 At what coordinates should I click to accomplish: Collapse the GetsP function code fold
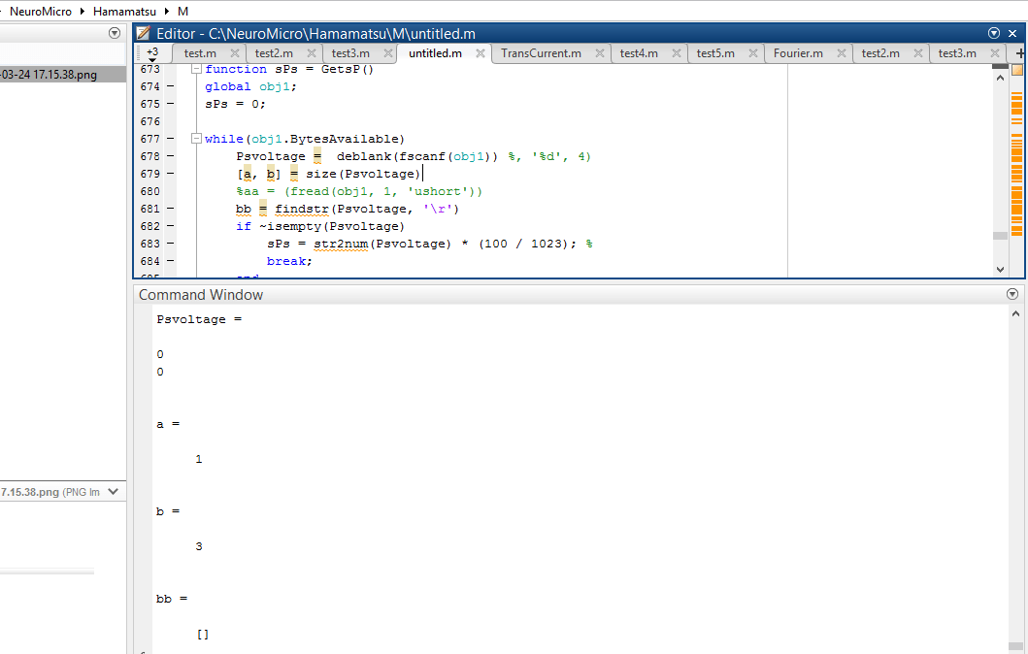tap(196, 69)
